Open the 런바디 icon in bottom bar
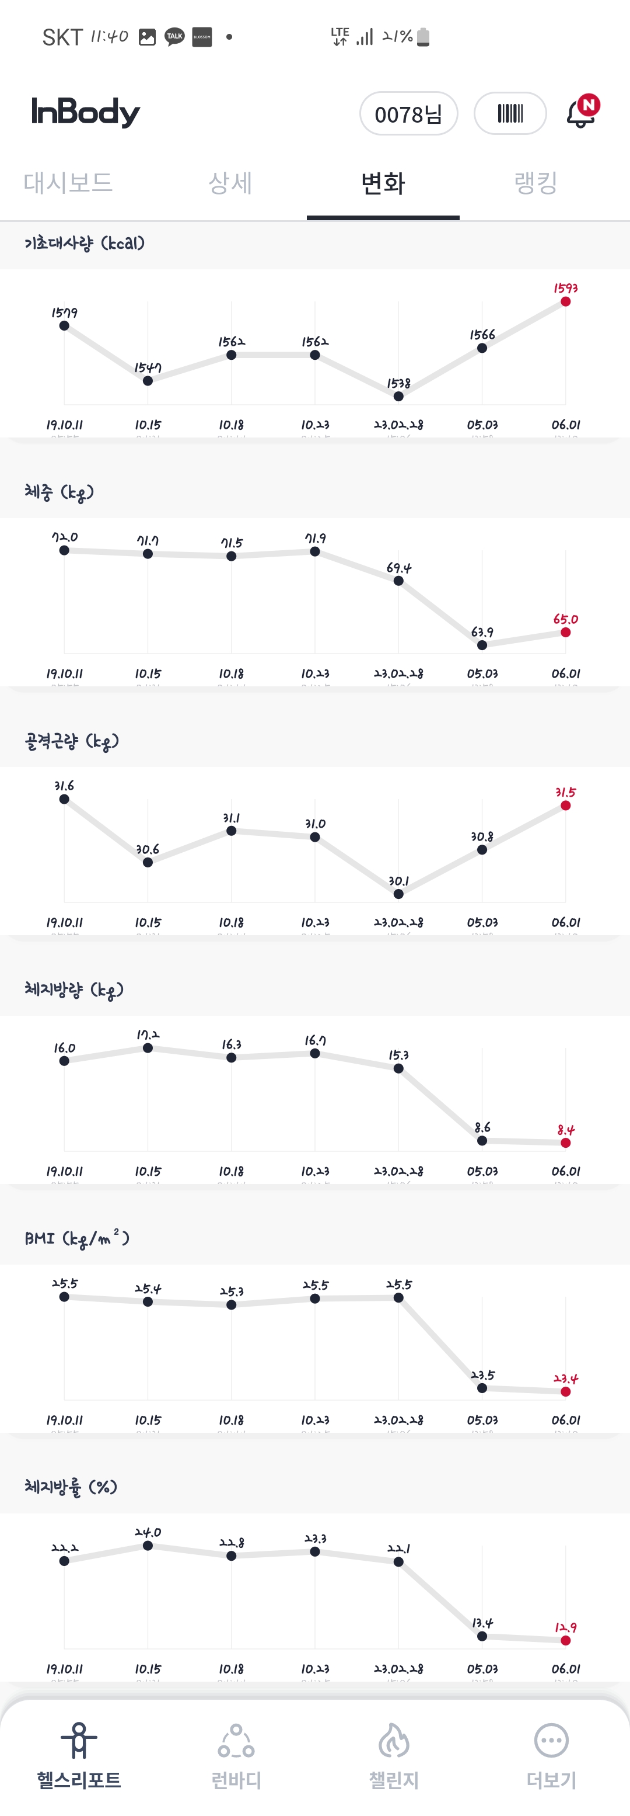 click(236, 1741)
